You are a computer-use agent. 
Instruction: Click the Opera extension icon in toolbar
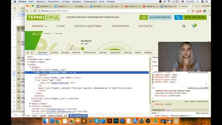click(193, 11)
